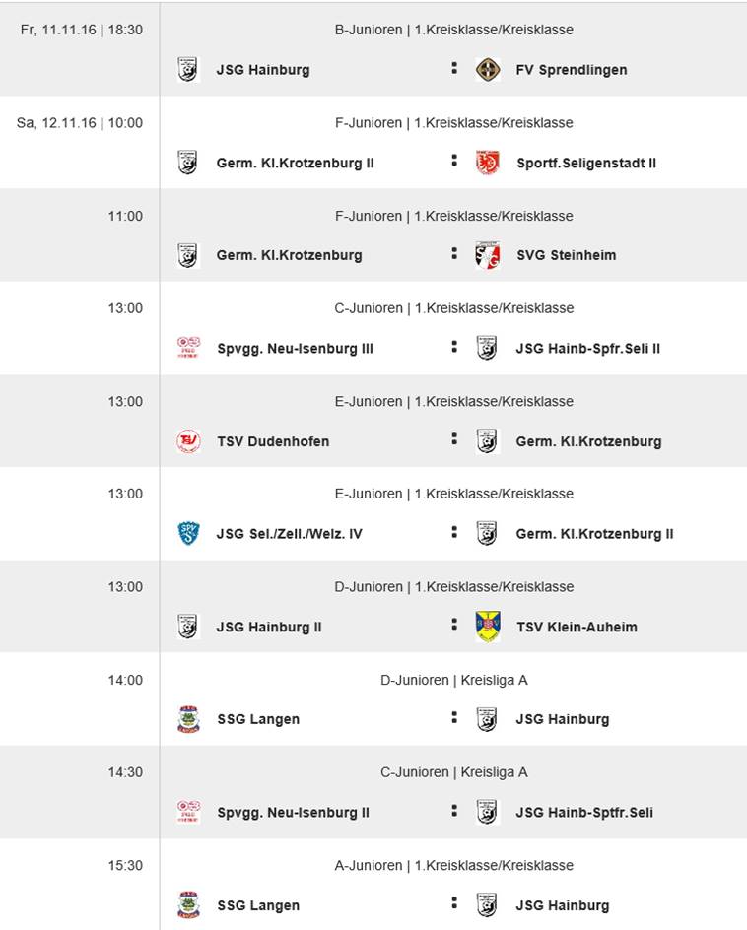Open the A-Junioren 1.Kreisklasse league heading
This screenshot has height=930, width=747.
pyautogui.click(x=453, y=866)
